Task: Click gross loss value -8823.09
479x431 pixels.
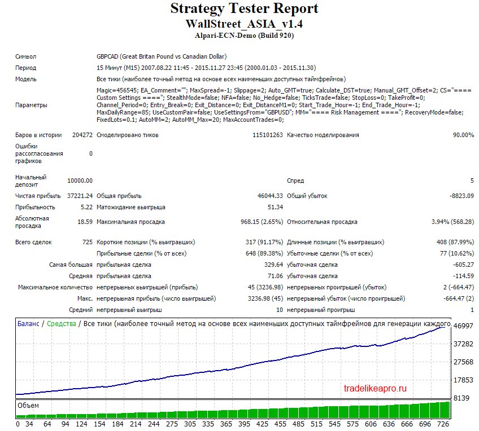Action: click(x=461, y=196)
